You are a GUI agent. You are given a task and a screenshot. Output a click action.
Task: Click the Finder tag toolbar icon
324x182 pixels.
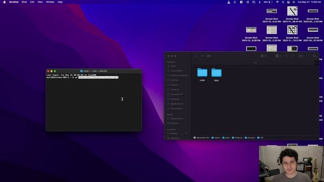293,56
